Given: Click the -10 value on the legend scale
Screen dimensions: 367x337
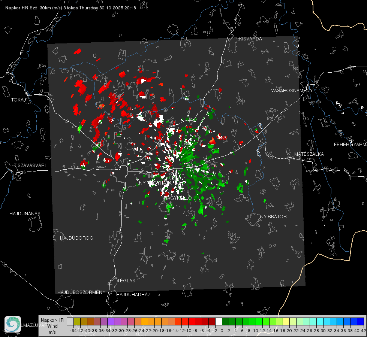Looking at the screenshot, I should 188,331.
